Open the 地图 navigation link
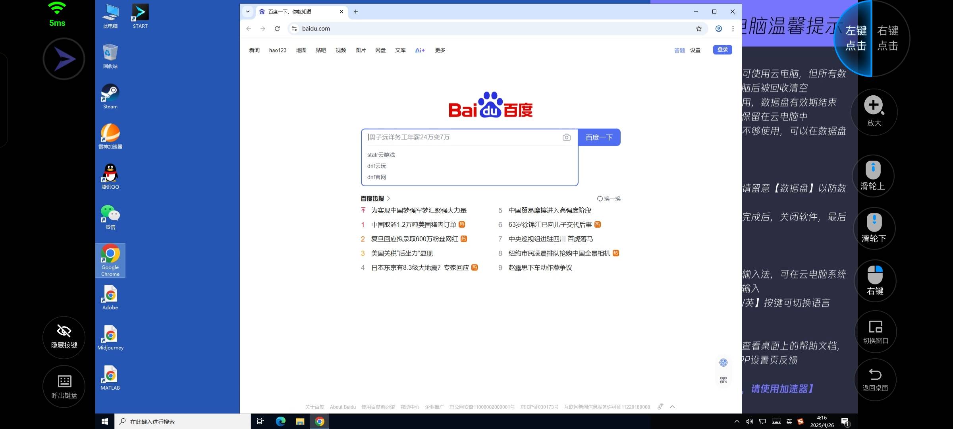Viewport: 953px width, 429px height. click(301, 50)
